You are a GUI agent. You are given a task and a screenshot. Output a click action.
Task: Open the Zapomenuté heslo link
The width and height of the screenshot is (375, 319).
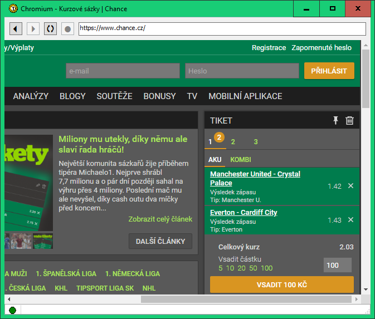(x=322, y=47)
